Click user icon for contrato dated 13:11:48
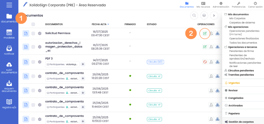Screen dimensions: 264x124 pyautogui.click(x=211, y=91)
